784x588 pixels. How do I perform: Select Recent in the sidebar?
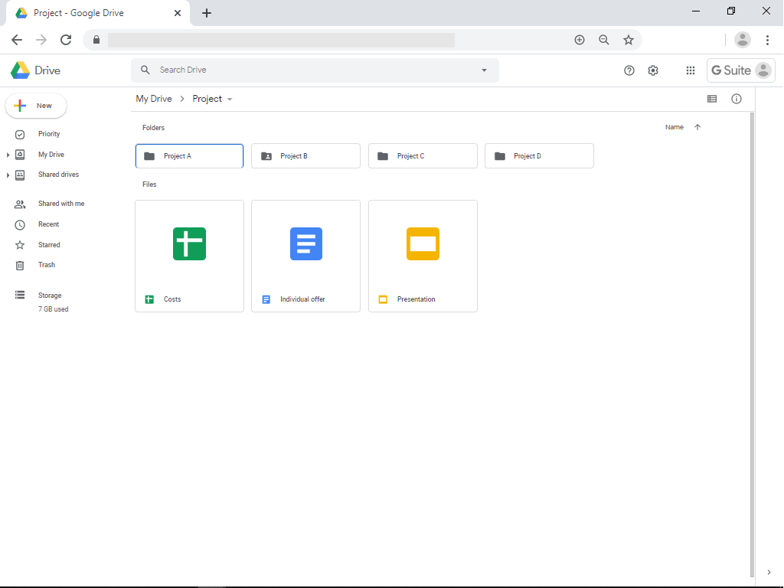coord(48,224)
